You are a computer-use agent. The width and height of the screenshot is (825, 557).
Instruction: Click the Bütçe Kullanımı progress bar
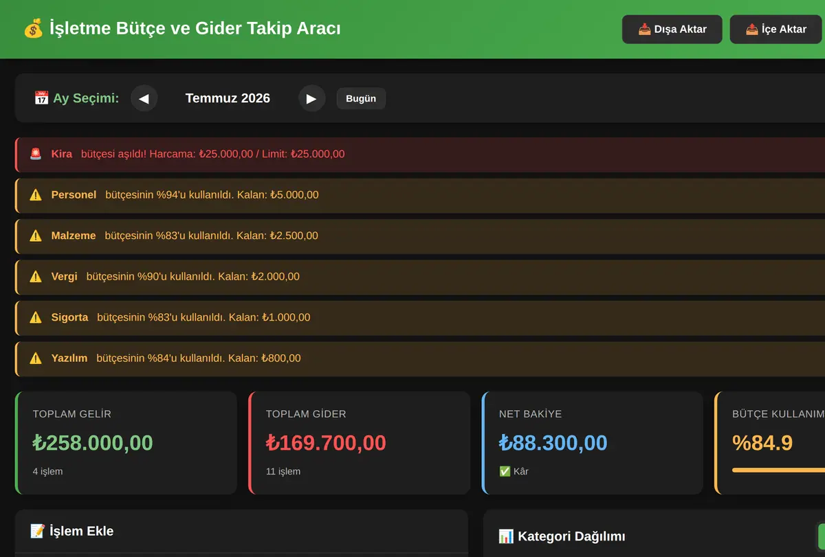point(778,470)
